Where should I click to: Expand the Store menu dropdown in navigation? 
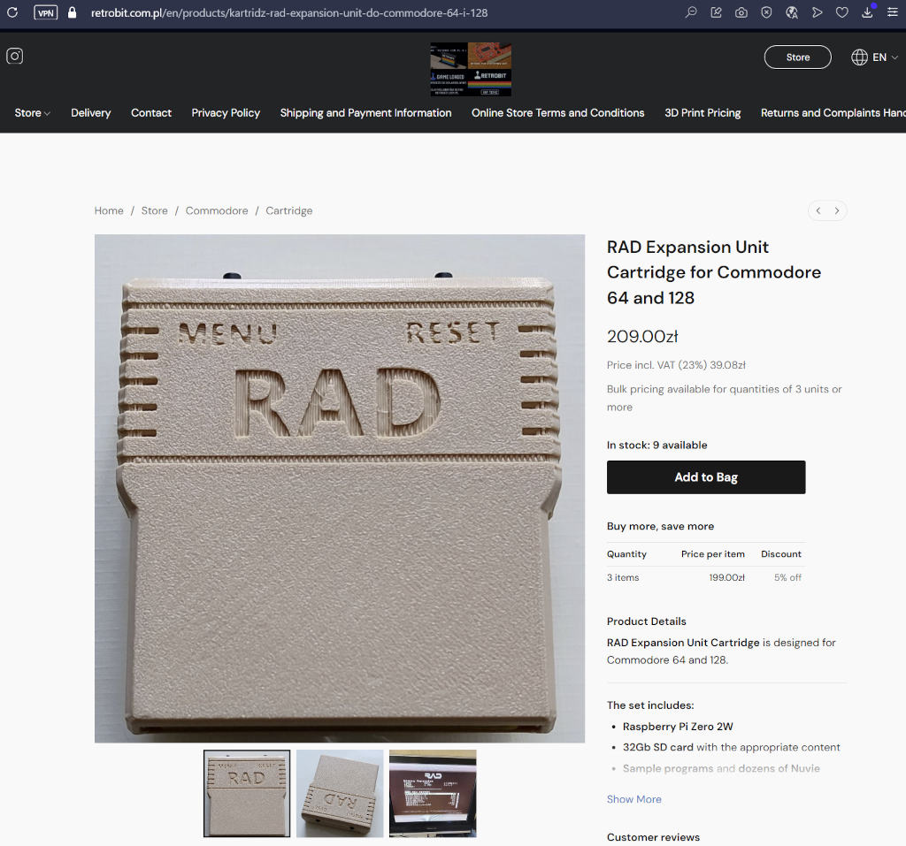33,113
